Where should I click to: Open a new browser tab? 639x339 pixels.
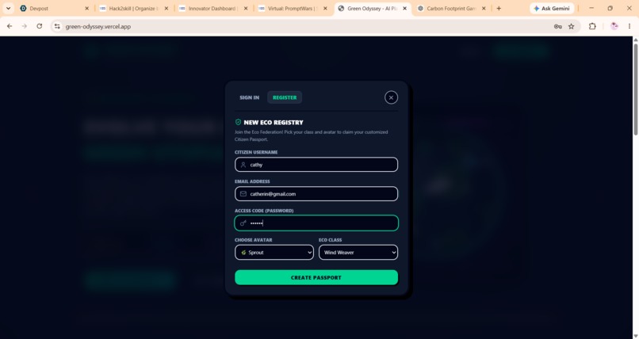pyautogui.click(x=499, y=9)
